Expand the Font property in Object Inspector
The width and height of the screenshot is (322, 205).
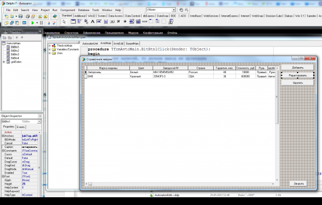click(3, 176)
